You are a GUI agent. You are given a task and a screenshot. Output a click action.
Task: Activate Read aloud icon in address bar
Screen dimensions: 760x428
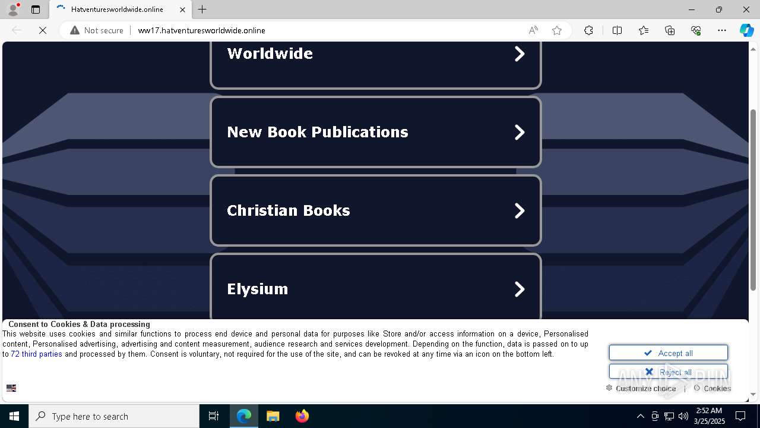click(x=533, y=30)
